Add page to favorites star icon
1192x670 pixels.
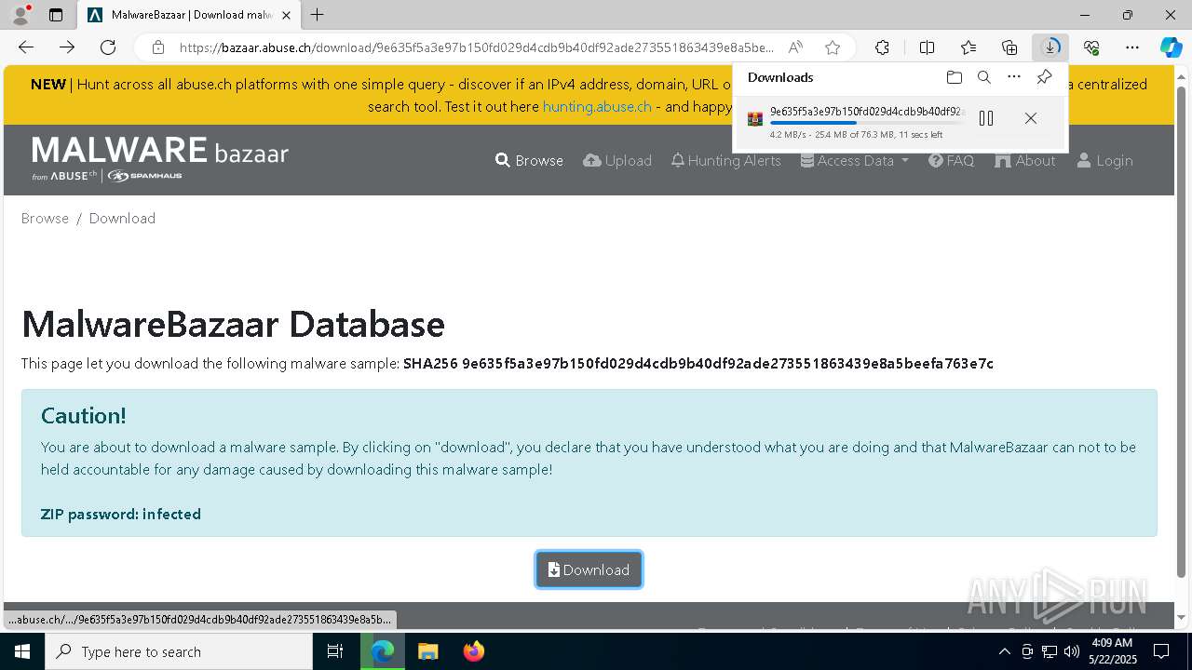point(833,47)
